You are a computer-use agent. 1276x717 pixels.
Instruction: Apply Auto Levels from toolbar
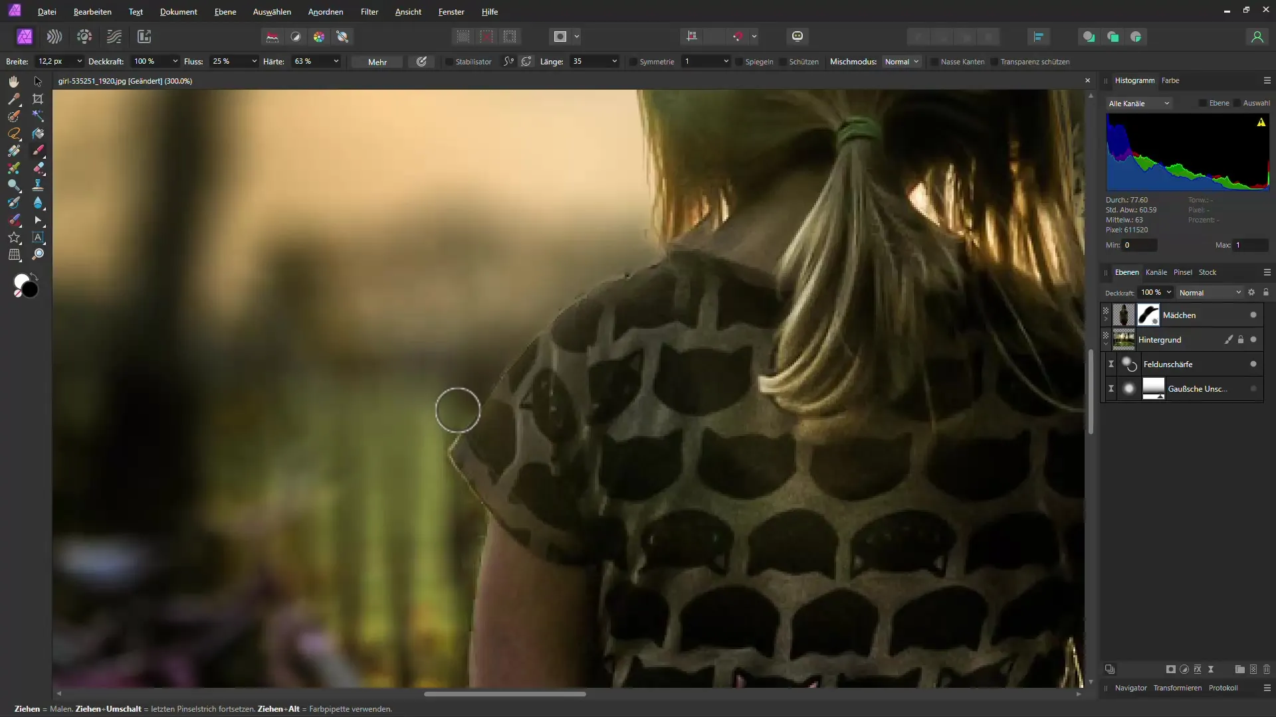click(x=272, y=37)
